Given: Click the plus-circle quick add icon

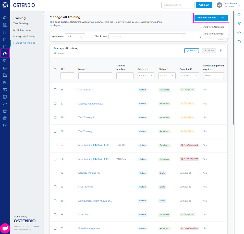Looking at the screenshot, I should coord(239,42).
